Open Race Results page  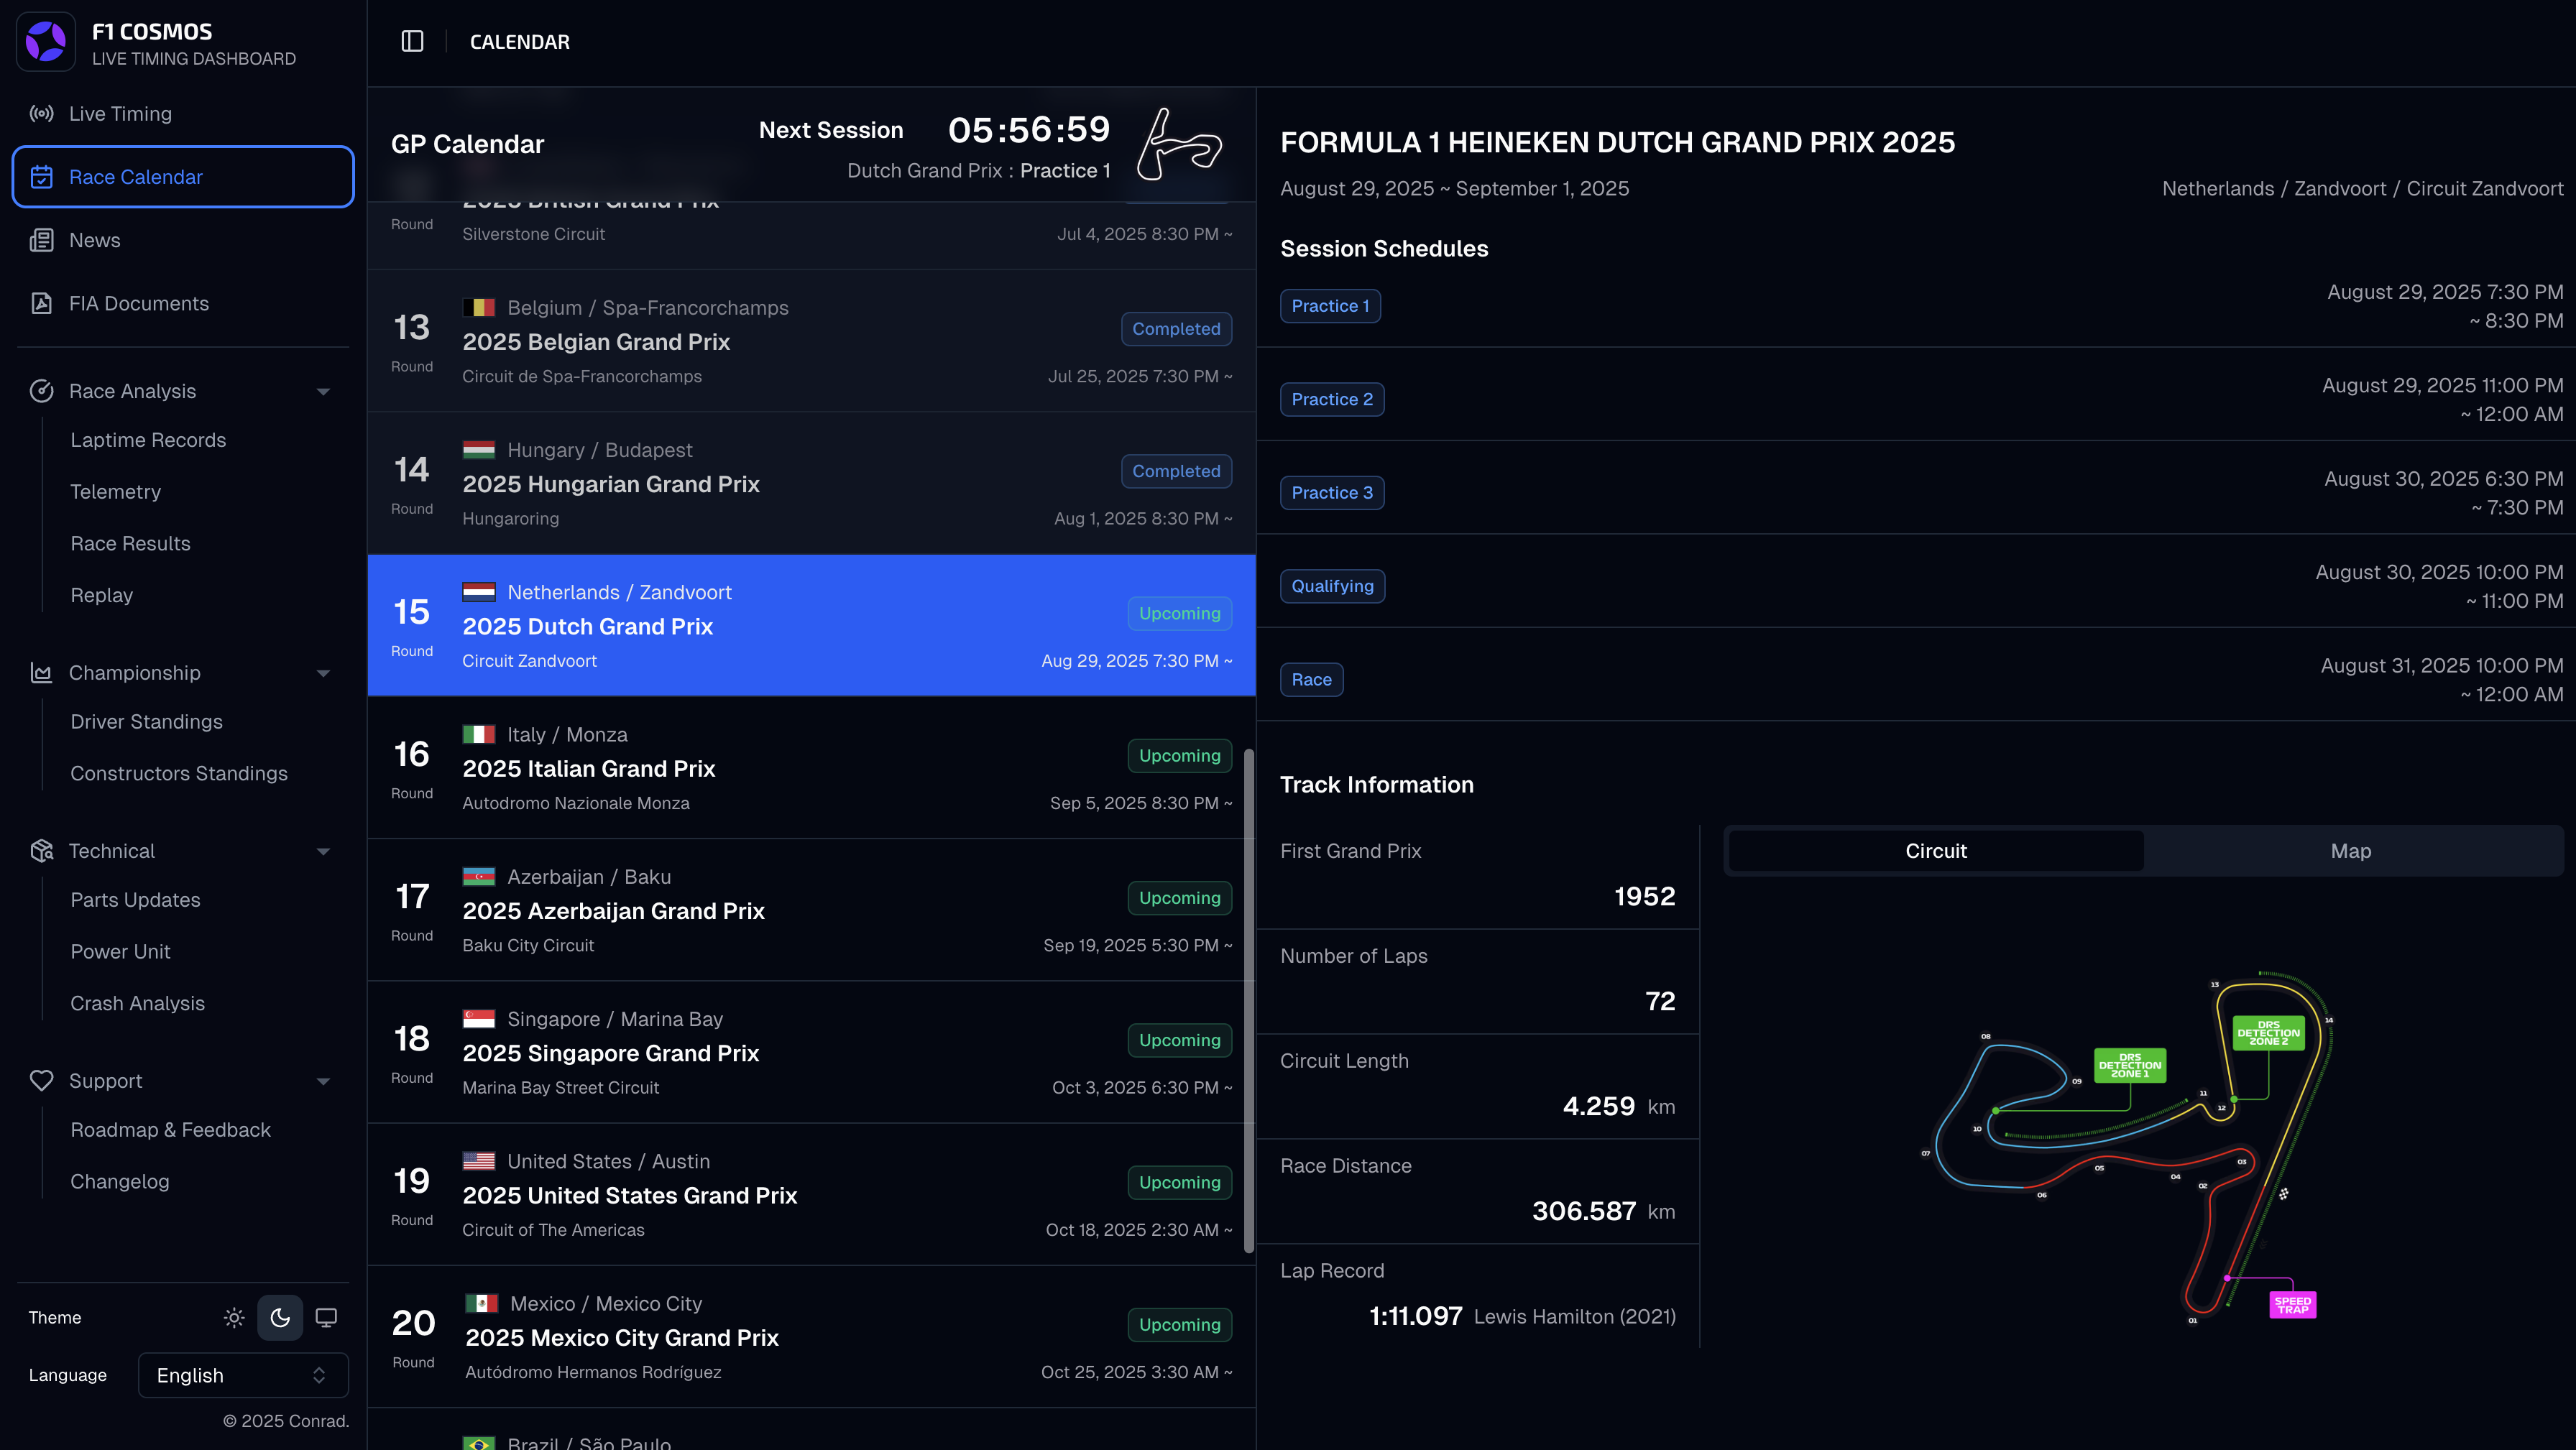[130, 544]
